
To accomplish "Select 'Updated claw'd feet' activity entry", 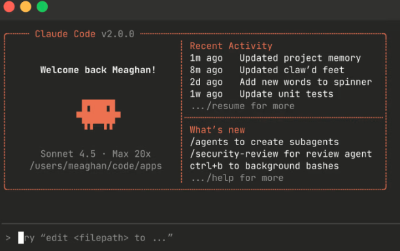I will click(267, 70).
